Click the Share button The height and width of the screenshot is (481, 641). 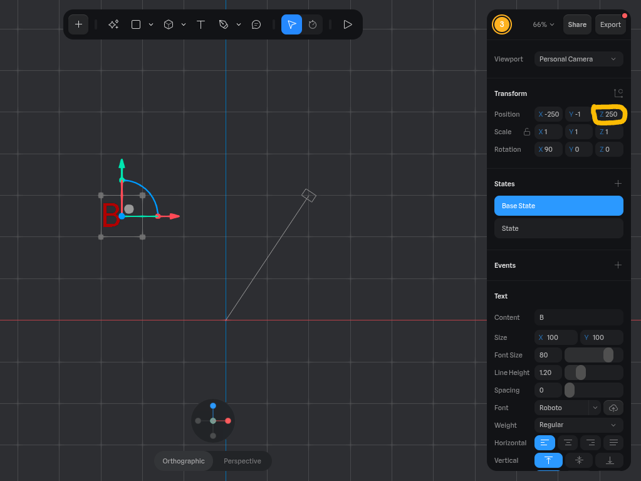[x=577, y=24]
